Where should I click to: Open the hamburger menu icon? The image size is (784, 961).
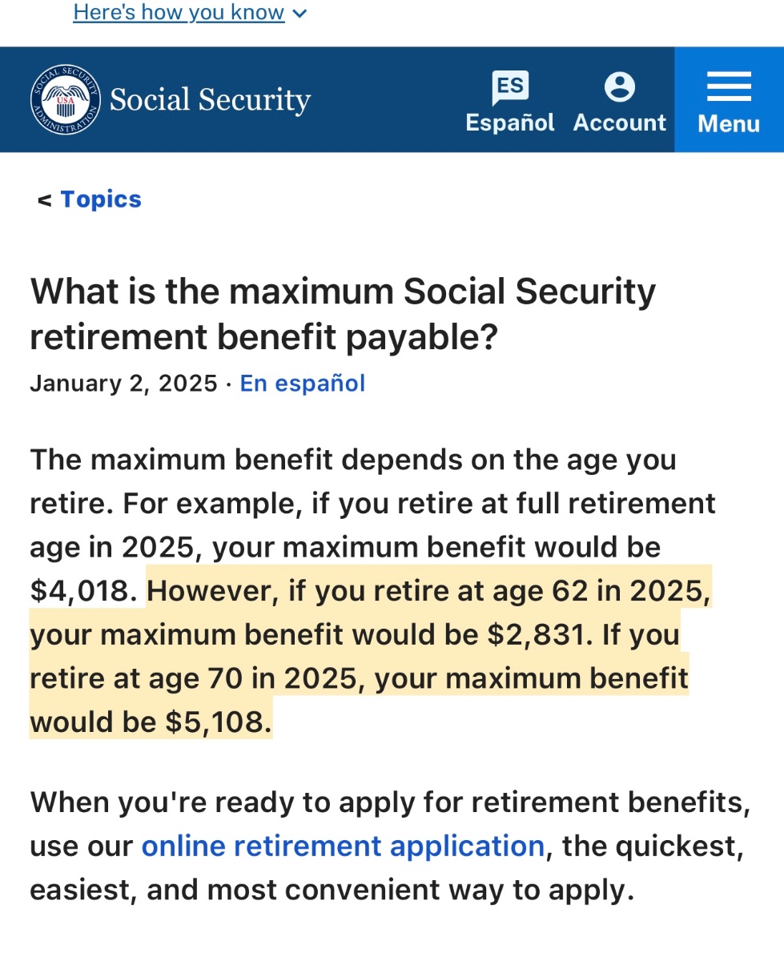[x=729, y=86]
